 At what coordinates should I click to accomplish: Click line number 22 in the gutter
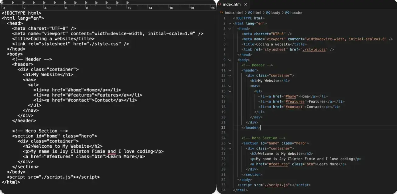[x=223, y=128]
